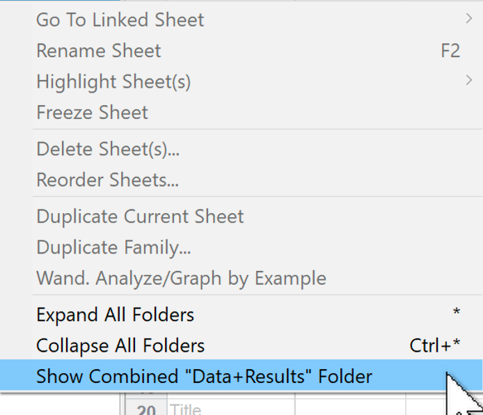Expand the arrow beside Highlight Sheet(s)

468,81
